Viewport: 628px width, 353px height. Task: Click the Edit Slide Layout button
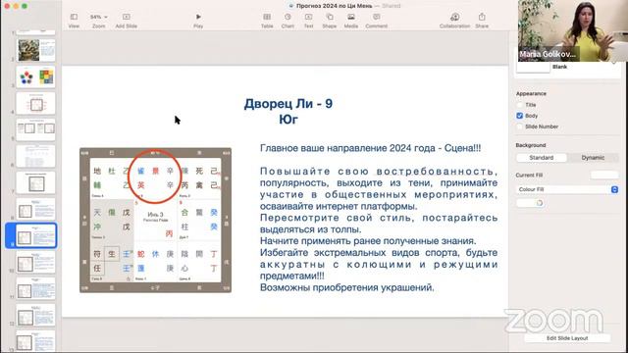point(567,338)
